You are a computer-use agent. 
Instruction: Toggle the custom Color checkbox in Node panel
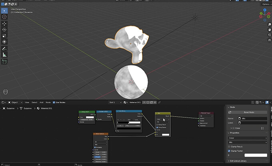click(234, 128)
